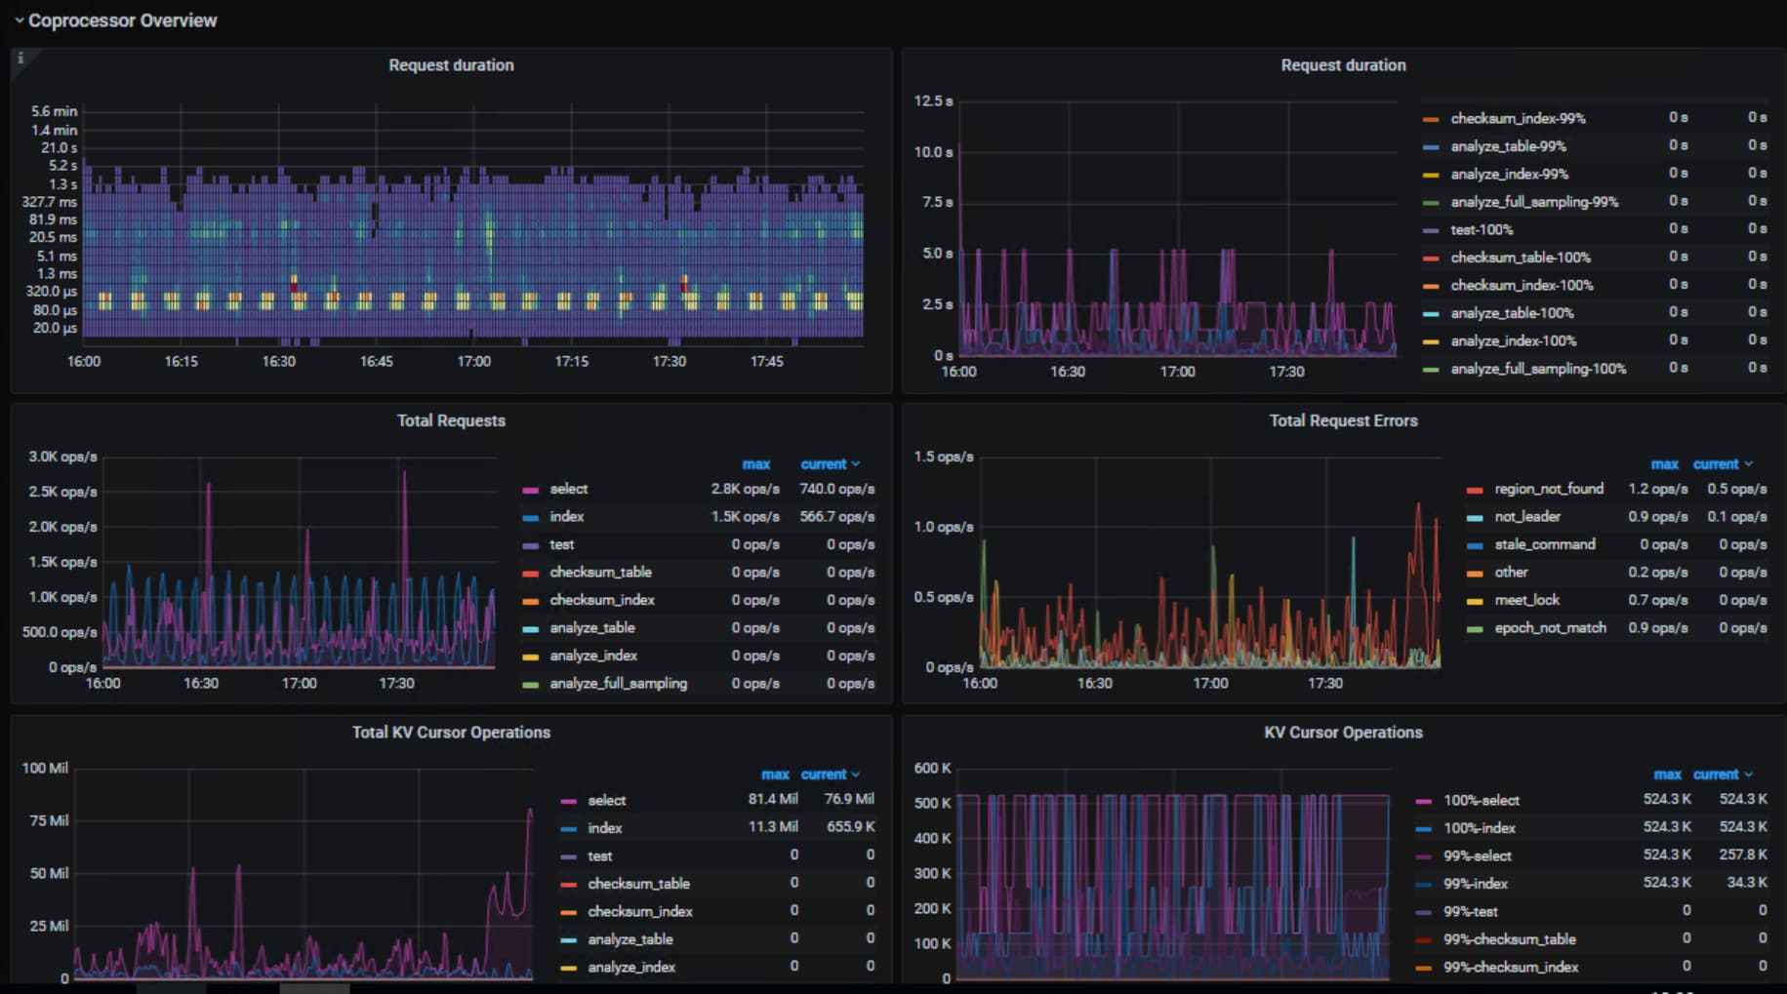This screenshot has width=1787, height=994.
Task: Sort Total Request Errors legend by max
Action: click(x=1664, y=464)
